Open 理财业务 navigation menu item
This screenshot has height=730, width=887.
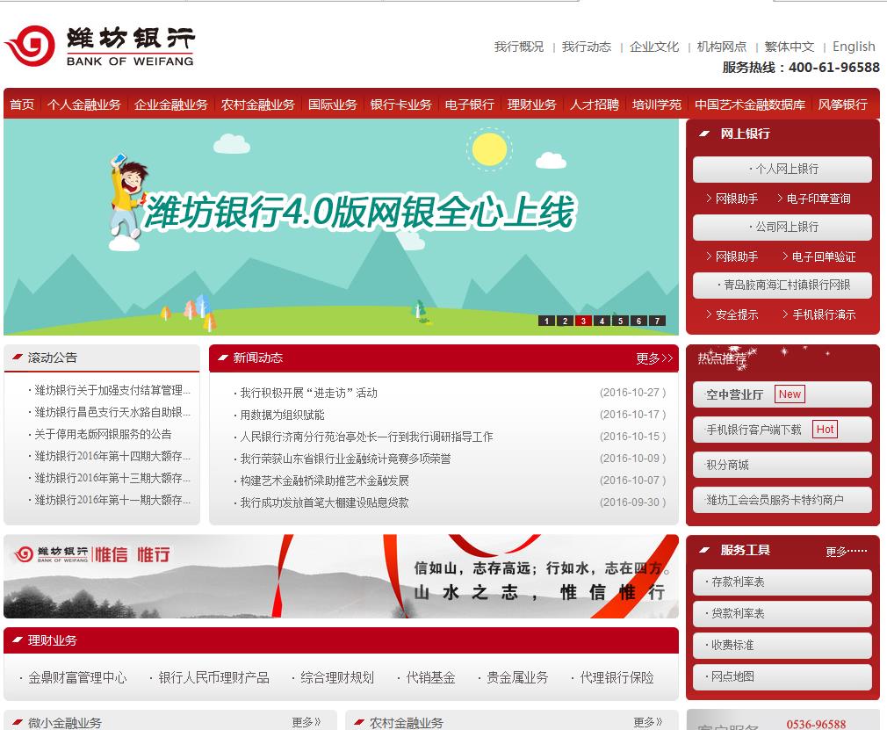click(x=531, y=105)
